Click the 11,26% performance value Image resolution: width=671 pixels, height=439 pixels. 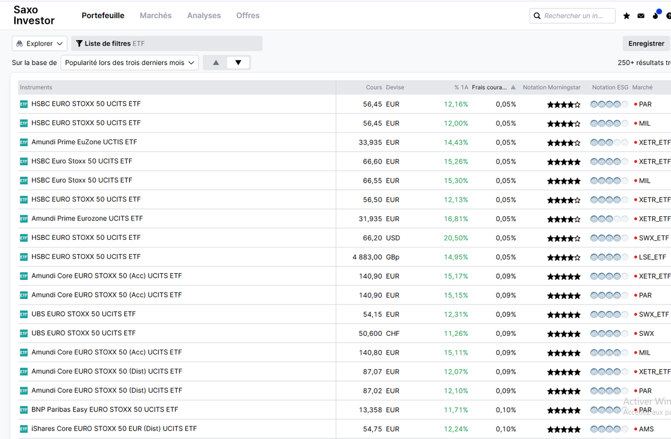[x=456, y=334]
